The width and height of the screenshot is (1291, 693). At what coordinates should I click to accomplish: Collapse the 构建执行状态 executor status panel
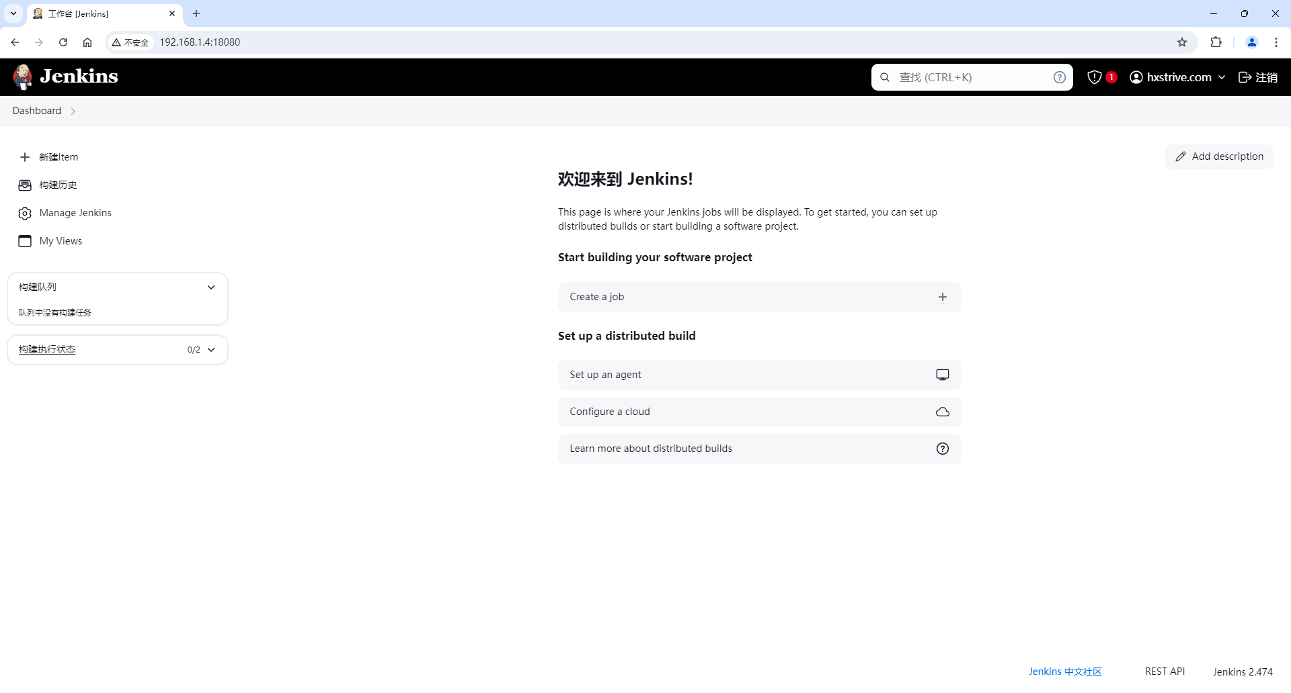point(211,350)
